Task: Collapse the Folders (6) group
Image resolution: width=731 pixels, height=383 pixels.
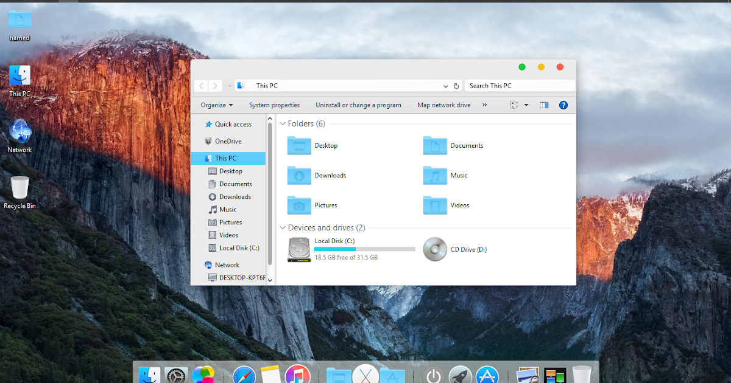Action: pos(283,124)
